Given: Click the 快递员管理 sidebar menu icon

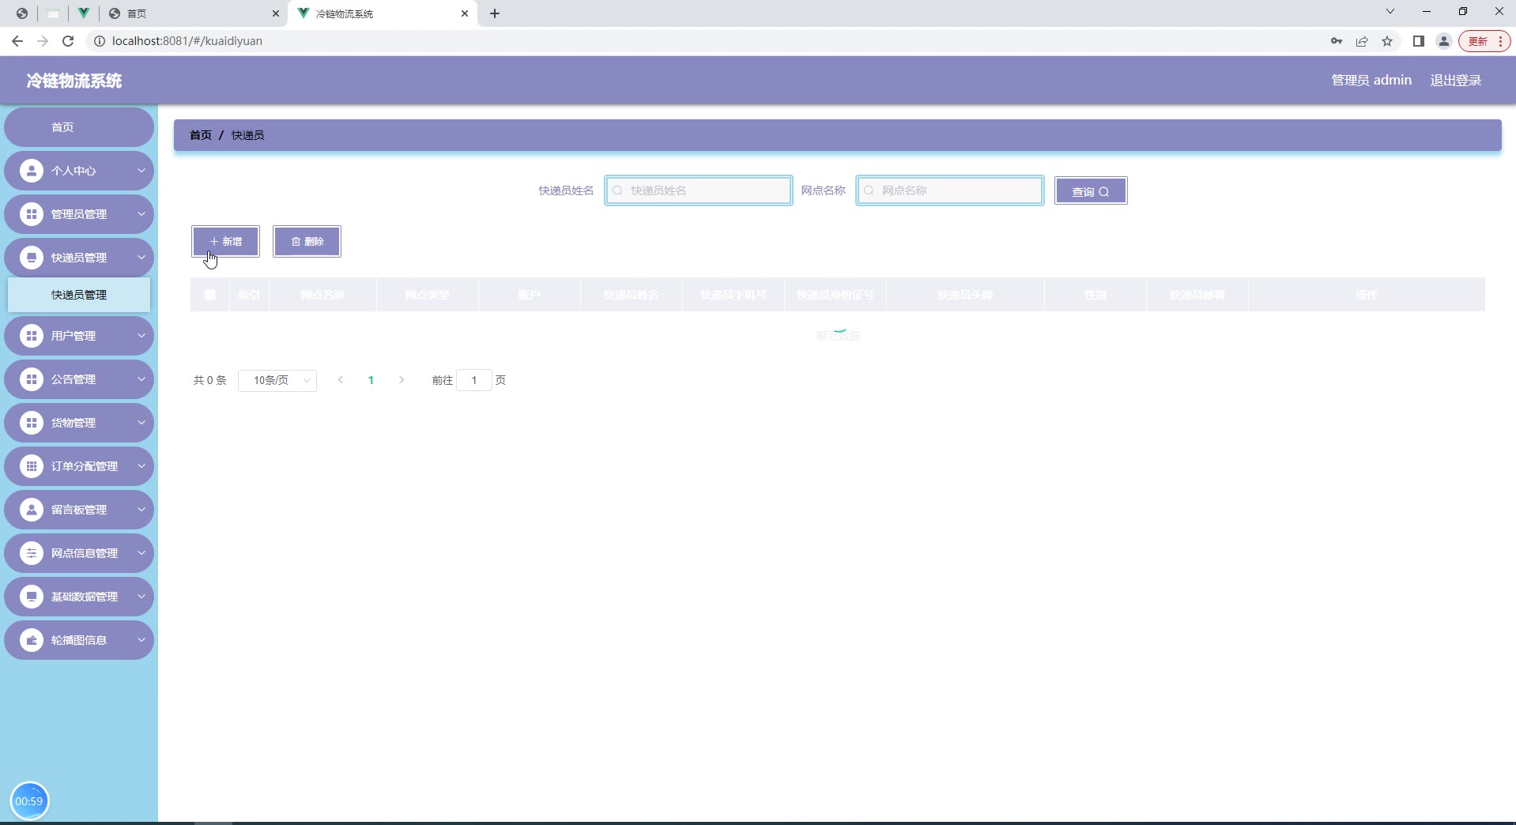Looking at the screenshot, I should point(32,258).
